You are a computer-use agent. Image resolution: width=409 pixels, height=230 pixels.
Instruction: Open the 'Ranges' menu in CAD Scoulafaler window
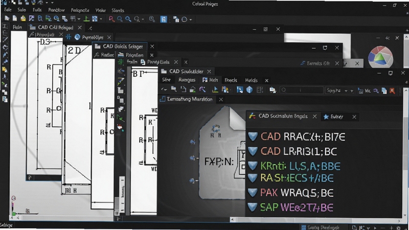tap(187, 80)
